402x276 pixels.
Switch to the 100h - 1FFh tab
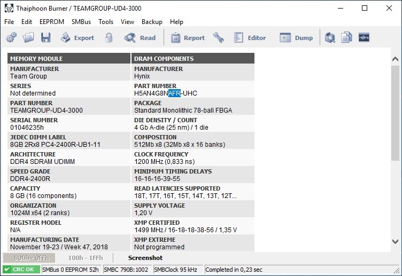(86, 258)
